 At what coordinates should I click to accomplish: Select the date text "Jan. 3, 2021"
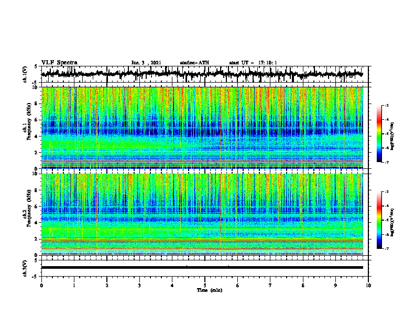coord(146,63)
